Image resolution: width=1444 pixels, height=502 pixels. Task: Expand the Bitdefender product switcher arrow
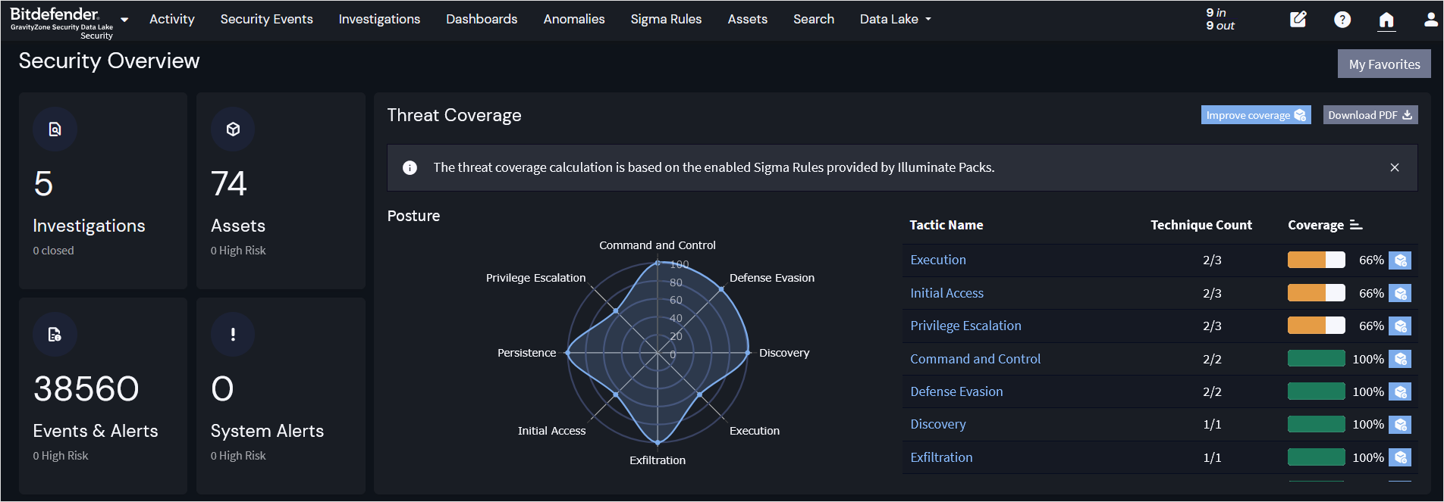(x=124, y=20)
